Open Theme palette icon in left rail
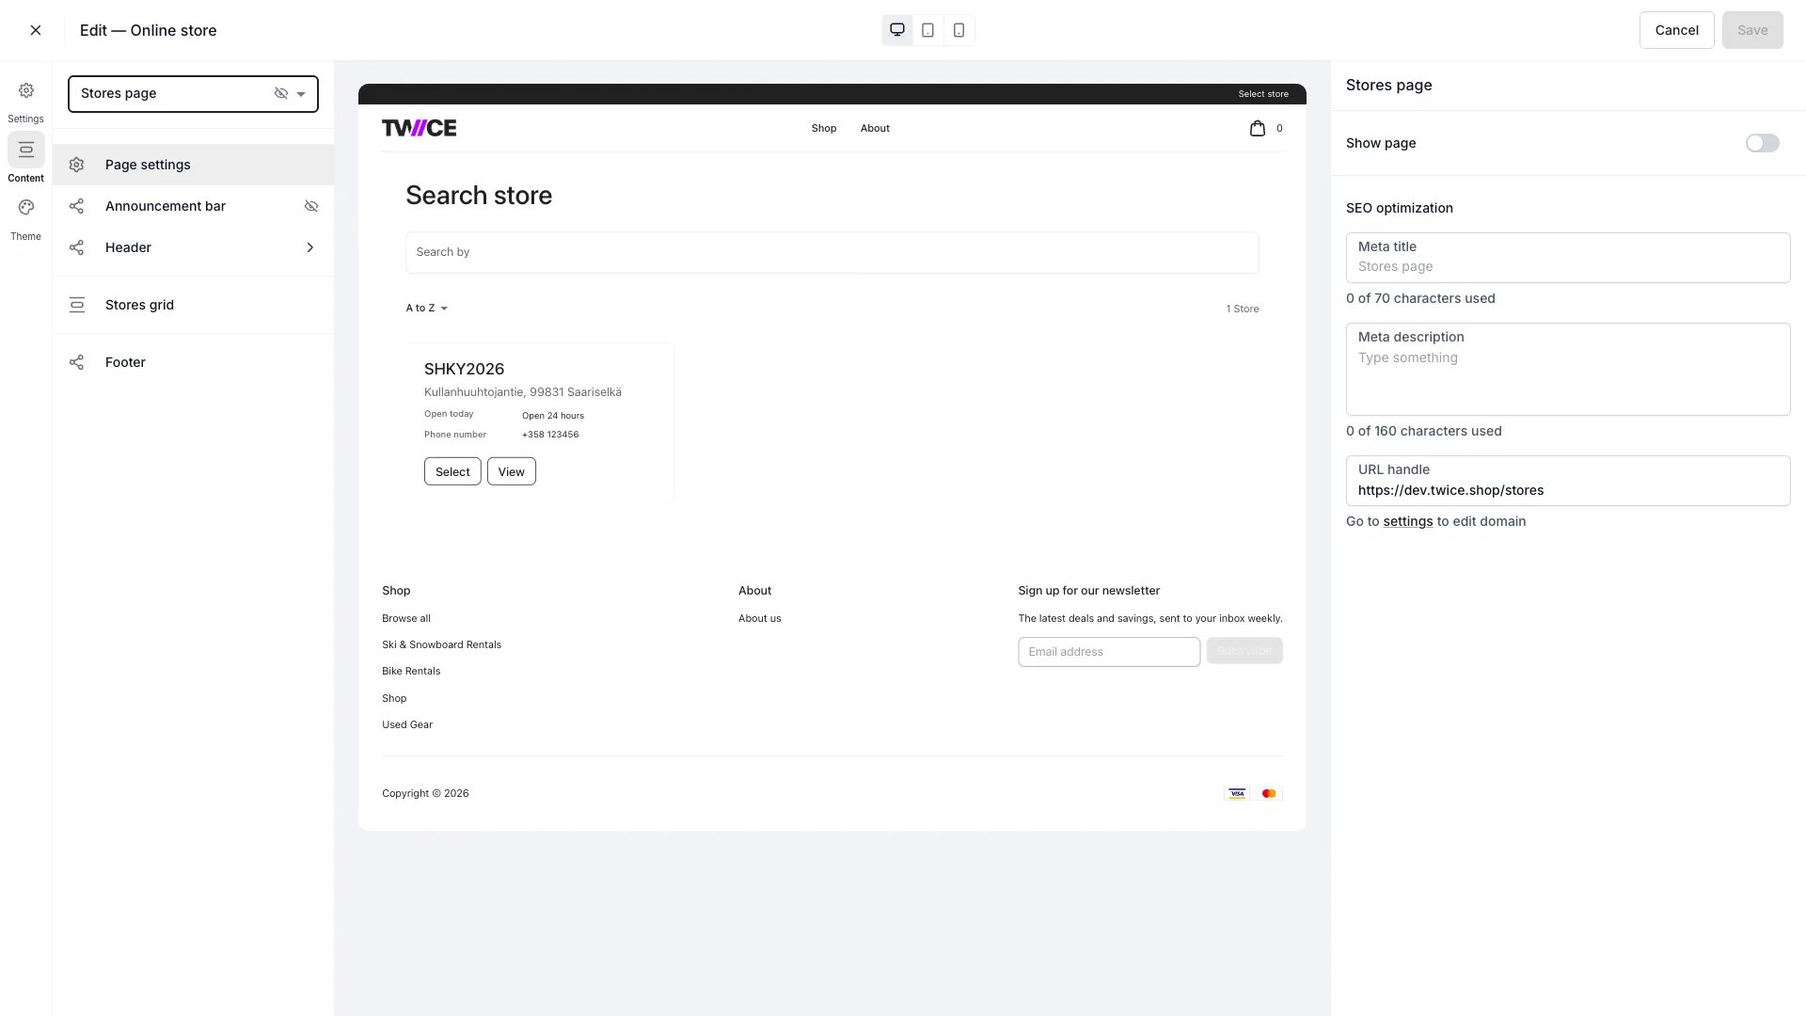 (26, 208)
